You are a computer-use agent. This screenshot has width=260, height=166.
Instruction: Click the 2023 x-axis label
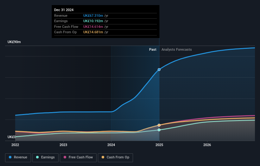pyautogui.click(x=63, y=145)
